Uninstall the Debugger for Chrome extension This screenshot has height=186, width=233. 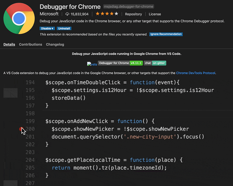[64, 28]
